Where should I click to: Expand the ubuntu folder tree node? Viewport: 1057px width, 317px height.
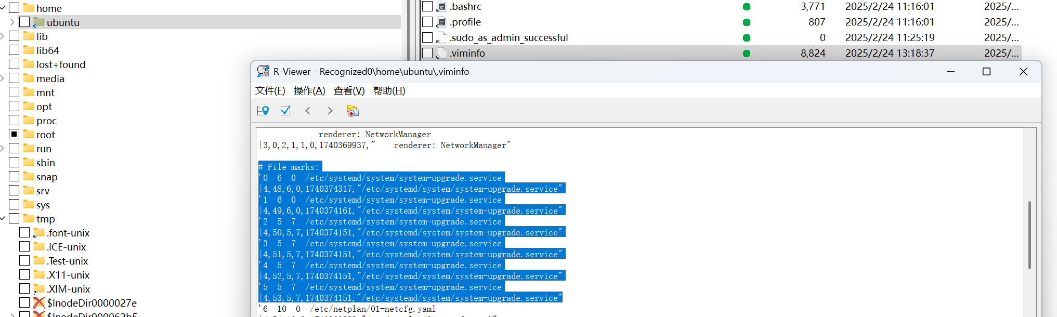click(x=12, y=22)
